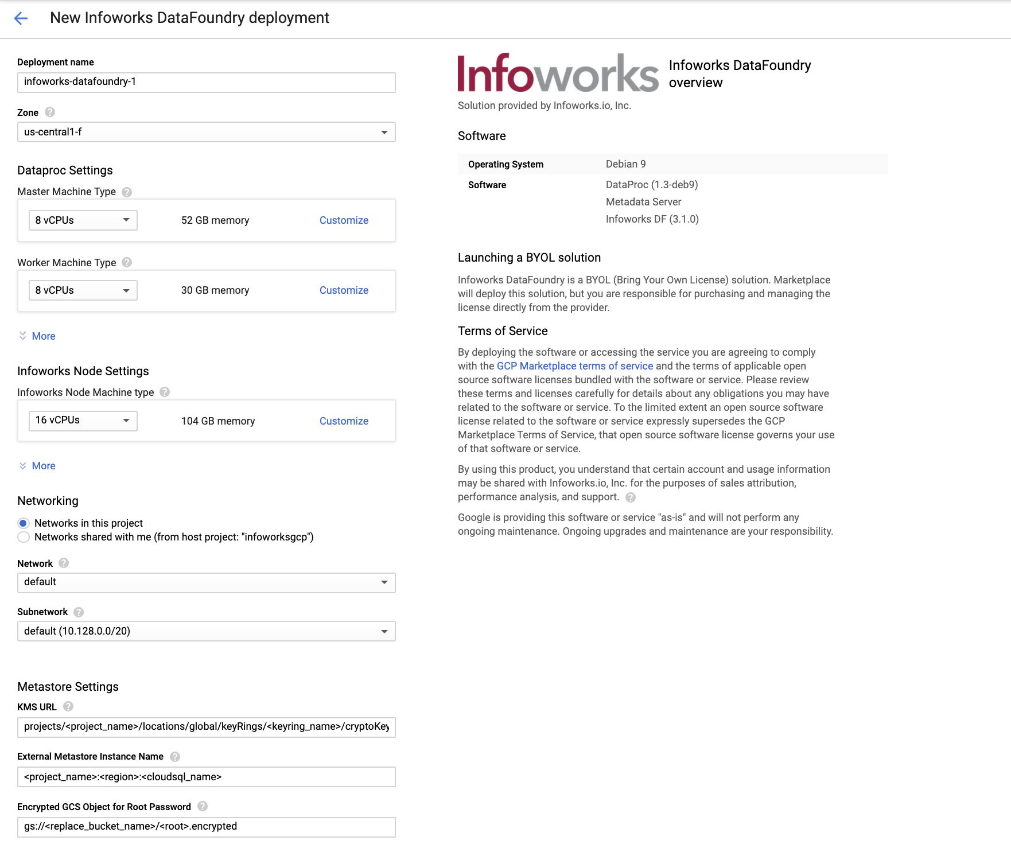Screen dimensions: 1011x848
Task: Show help for Master Machine Type
Action: pyautogui.click(x=127, y=192)
